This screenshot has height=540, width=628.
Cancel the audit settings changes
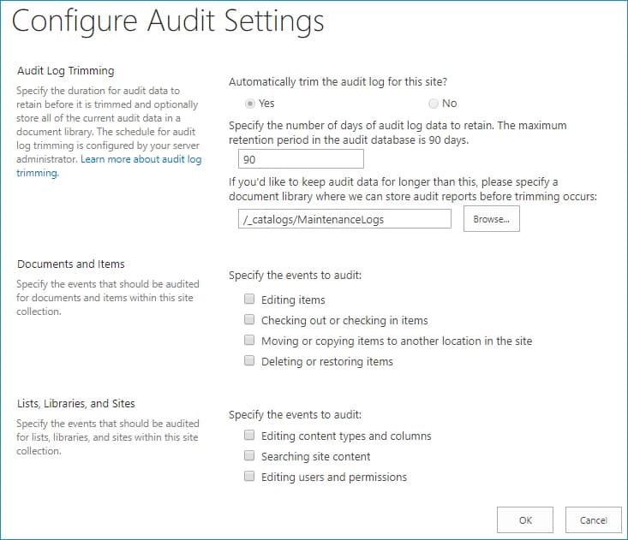pyautogui.click(x=593, y=519)
